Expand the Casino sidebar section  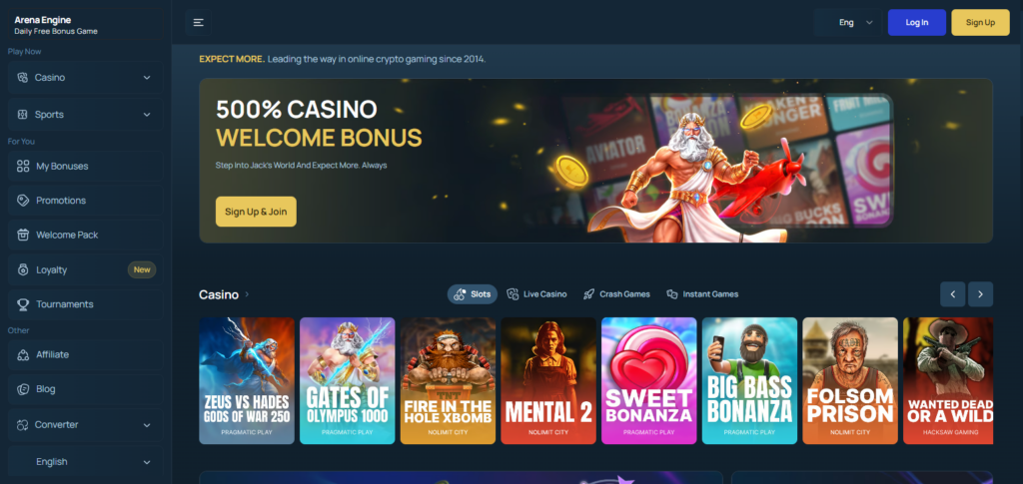pos(86,78)
